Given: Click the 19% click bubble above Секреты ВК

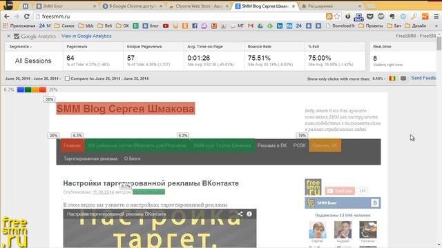Looking at the screenshot, I should pos(302,136).
